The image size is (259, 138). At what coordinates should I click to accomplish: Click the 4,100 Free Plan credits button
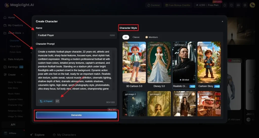[x=207, y=5]
